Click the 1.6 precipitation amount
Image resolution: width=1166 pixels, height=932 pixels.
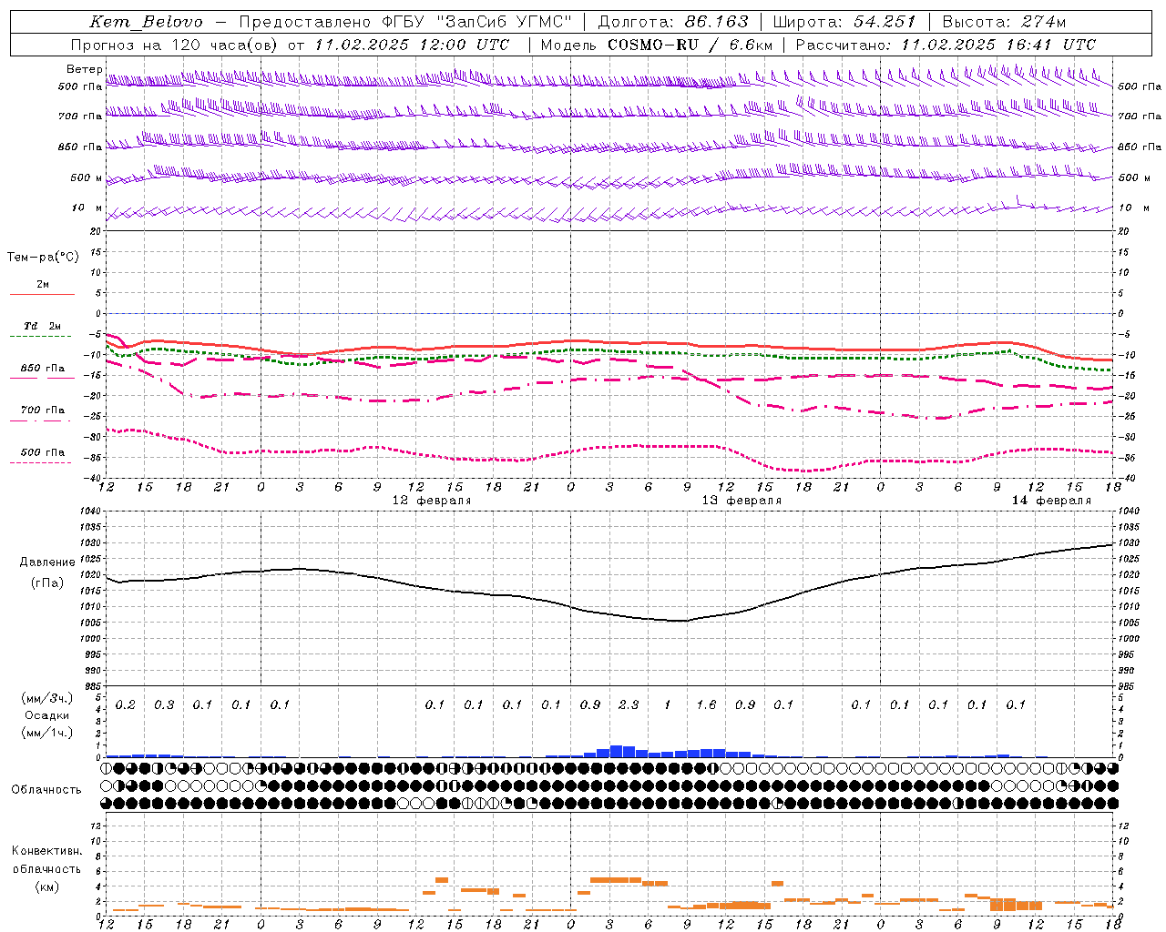706,704
